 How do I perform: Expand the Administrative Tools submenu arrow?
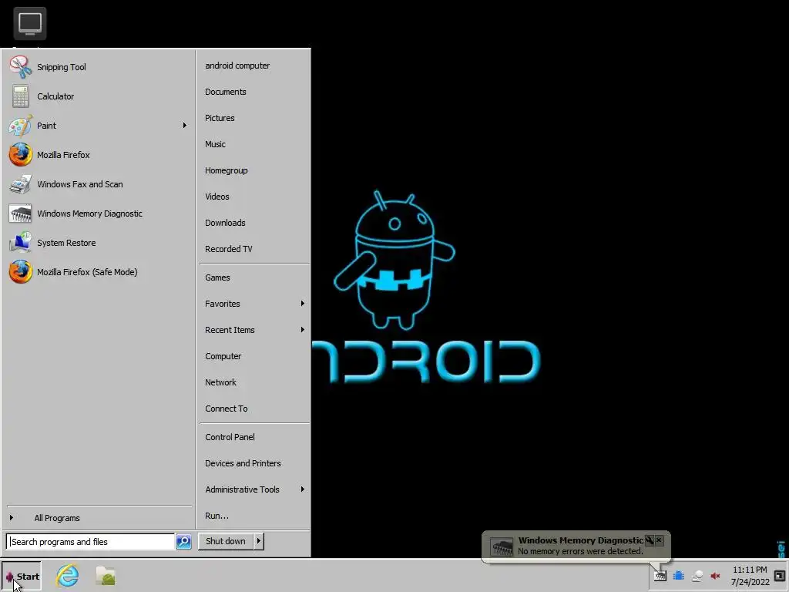click(x=302, y=489)
